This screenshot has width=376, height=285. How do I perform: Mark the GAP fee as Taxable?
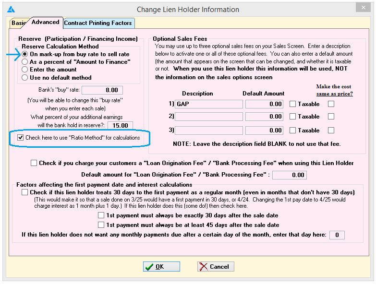(x=292, y=104)
